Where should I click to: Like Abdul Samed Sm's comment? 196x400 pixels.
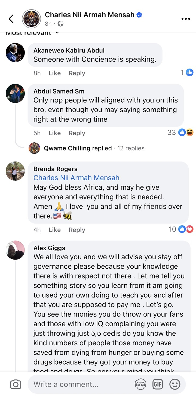(54, 133)
